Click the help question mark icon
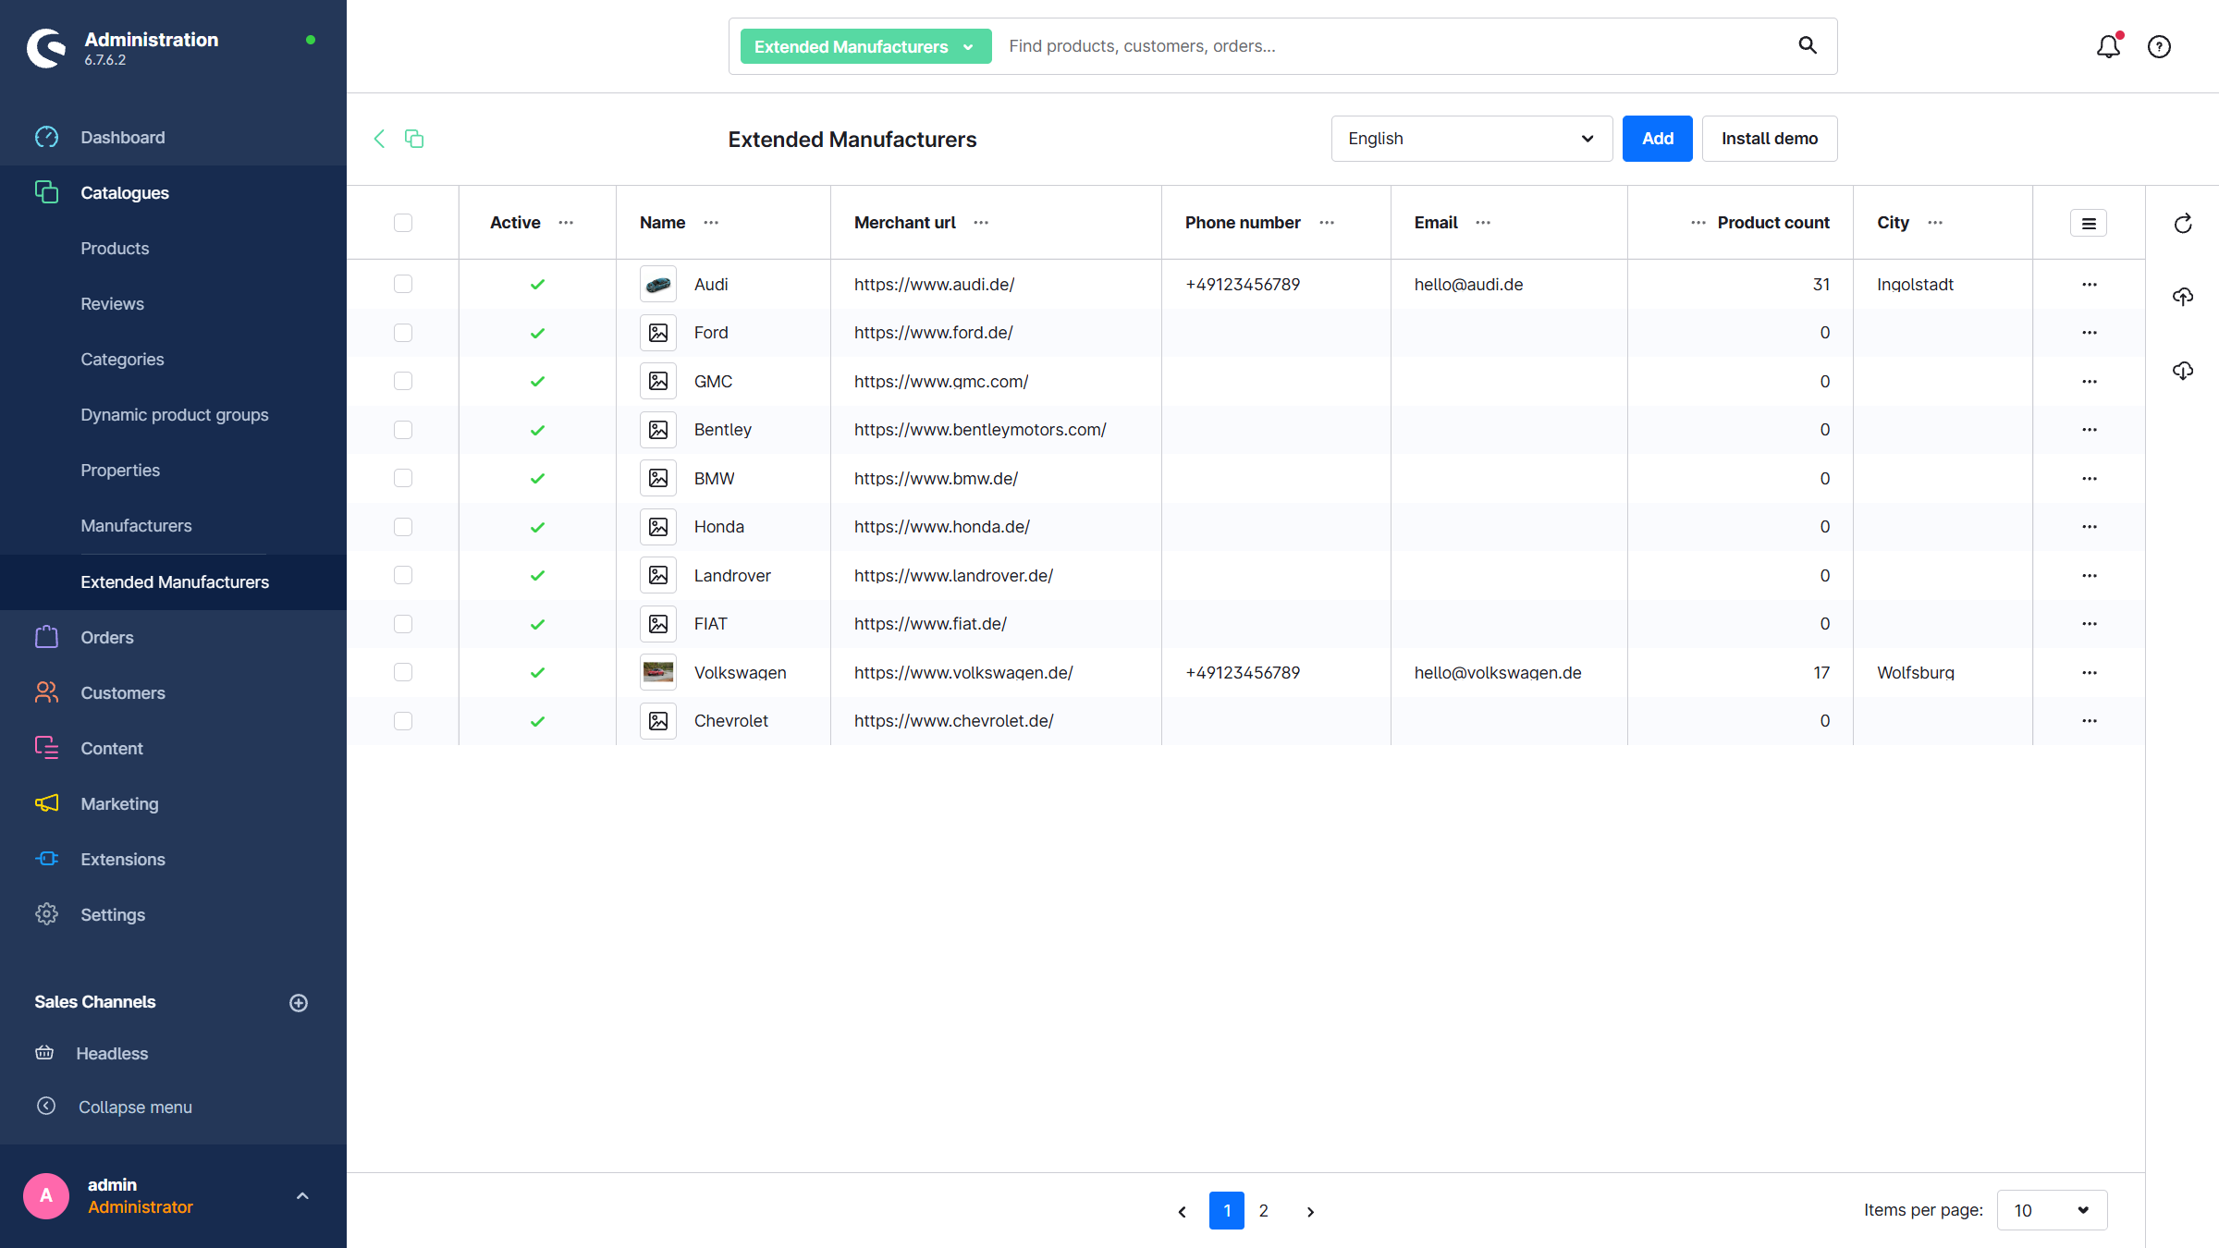Screen dimensions: 2219x1248 click(x=2159, y=46)
